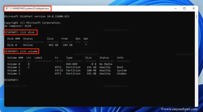Click the 'Dyn' column header
This screenshot has width=203, height=112.
click(78, 39)
